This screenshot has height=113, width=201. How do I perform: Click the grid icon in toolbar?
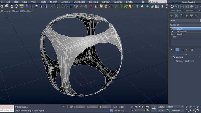pos(31,6)
